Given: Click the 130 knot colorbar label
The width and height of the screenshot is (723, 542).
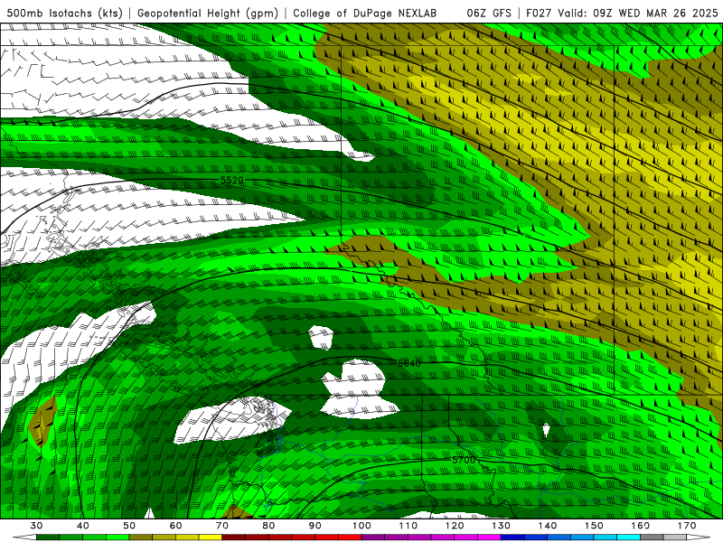Looking at the screenshot, I should (x=501, y=526).
